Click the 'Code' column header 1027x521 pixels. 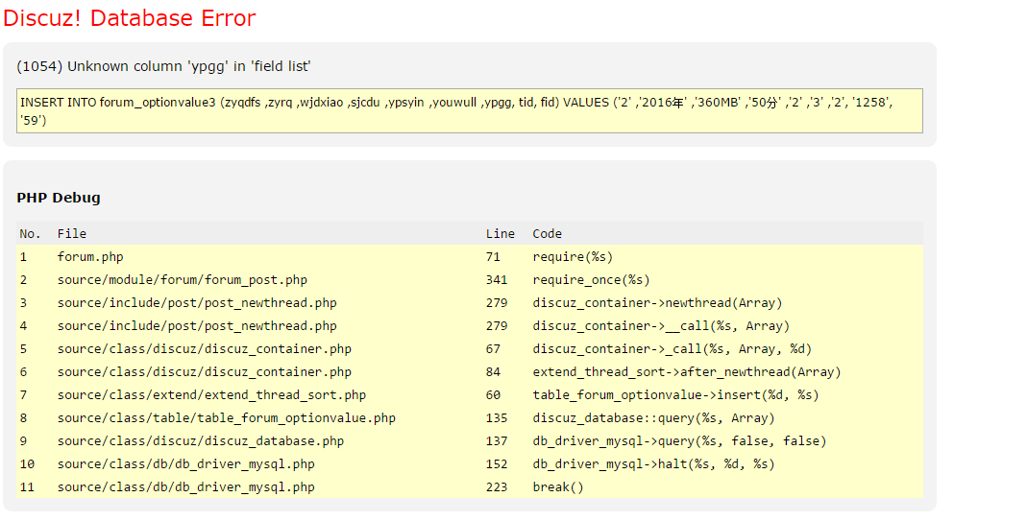coord(547,234)
